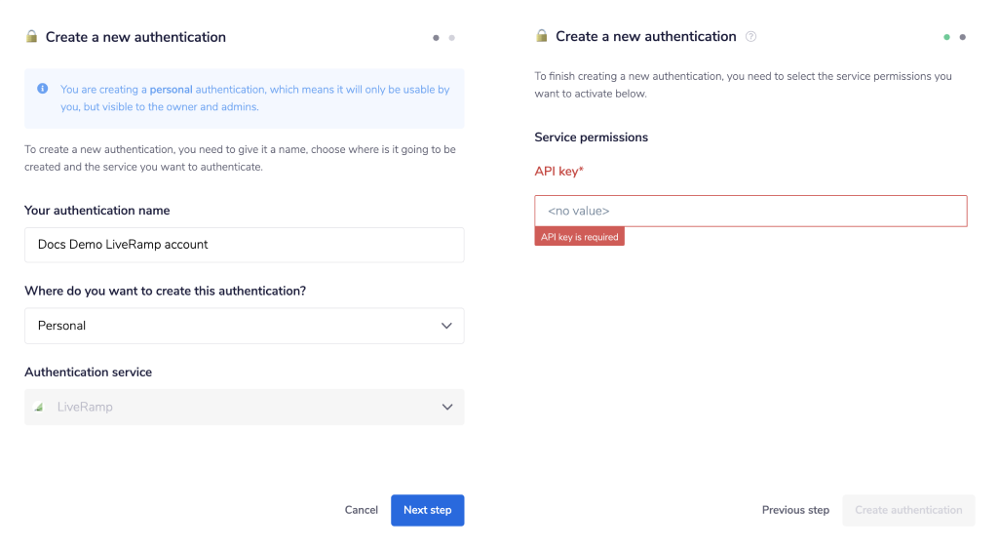Click the info icon in the blue banner

[43, 89]
